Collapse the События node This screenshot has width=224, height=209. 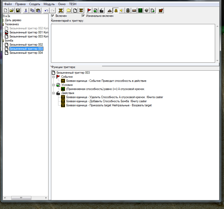click(53, 77)
